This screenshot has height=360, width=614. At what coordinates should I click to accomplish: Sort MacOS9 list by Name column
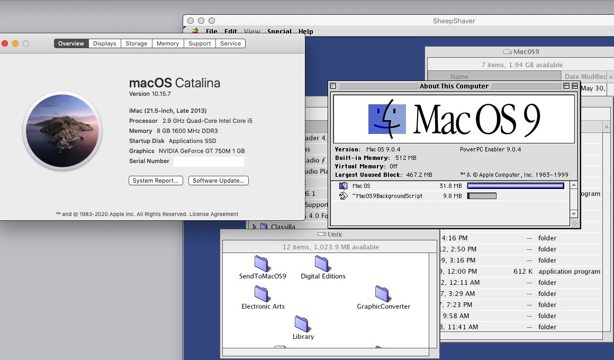click(494, 77)
